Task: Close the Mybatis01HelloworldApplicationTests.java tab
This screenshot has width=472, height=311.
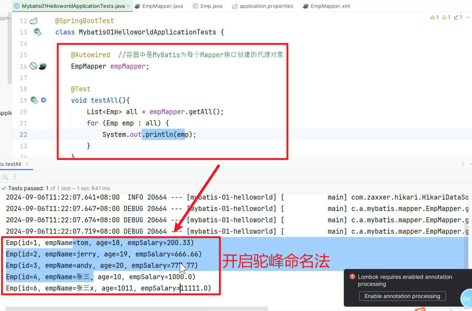Action: click(x=127, y=6)
